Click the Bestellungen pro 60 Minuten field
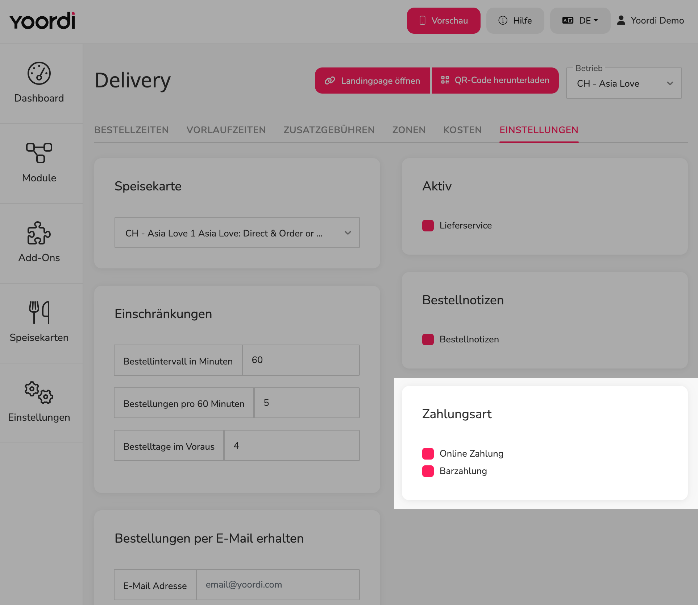698x605 pixels. [x=307, y=403]
